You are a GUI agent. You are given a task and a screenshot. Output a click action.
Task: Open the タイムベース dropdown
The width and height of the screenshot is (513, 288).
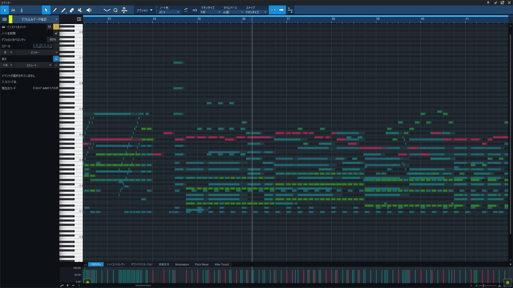point(233,12)
